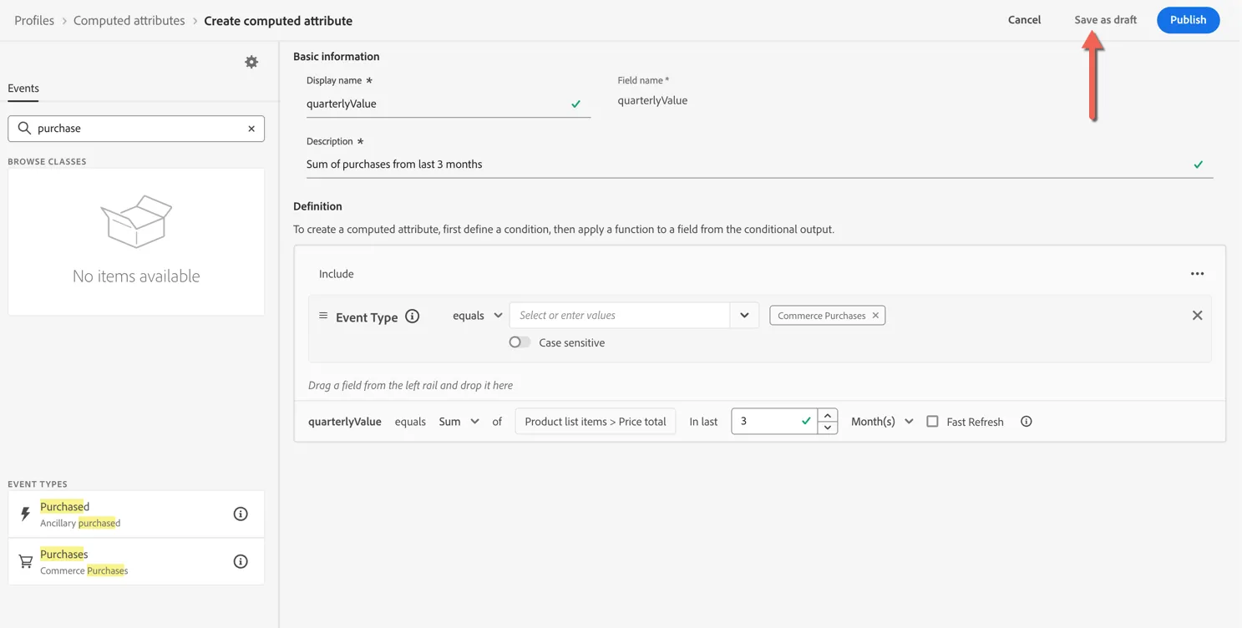Expand the Sum function dropdown
Image resolution: width=1242 pixels, height=628 pixels.
point(459,422)
